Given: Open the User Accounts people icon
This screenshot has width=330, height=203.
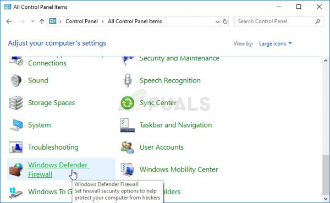Looking at the screenshot, I should point(128,147).
